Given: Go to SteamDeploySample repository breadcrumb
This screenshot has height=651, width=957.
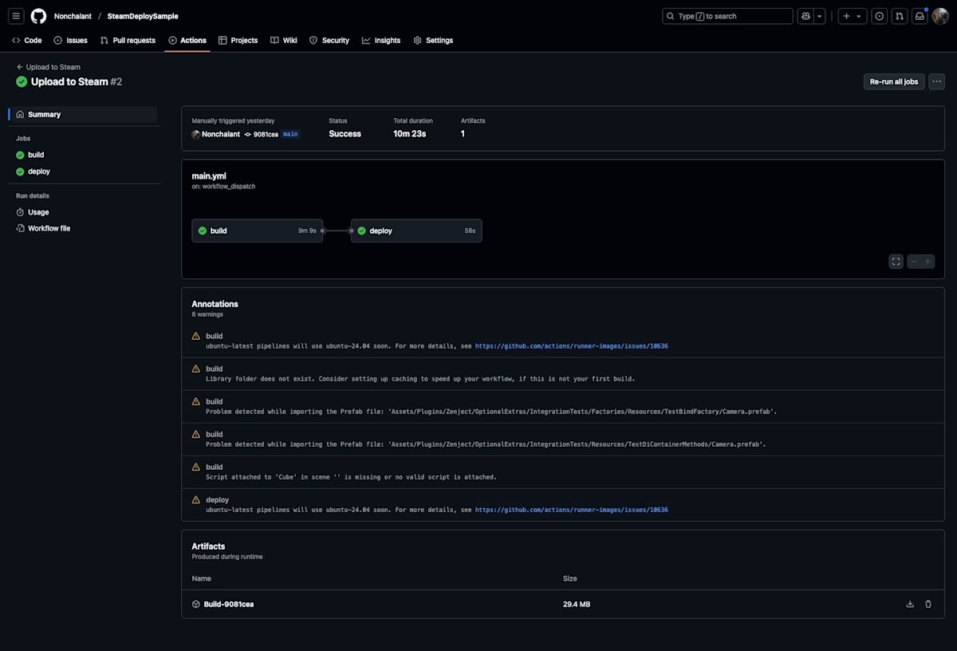Looking at the screenshot, I should (143, 16).
